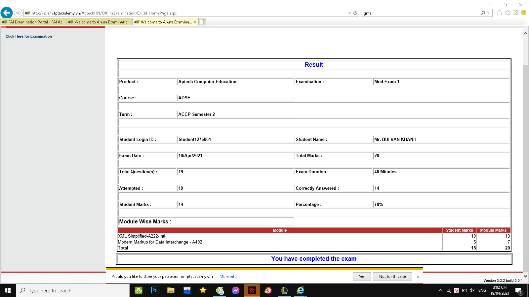Open the red swirl app taskbar icon
The height and width of the screenshot is (297, 529).
point(268,290)
